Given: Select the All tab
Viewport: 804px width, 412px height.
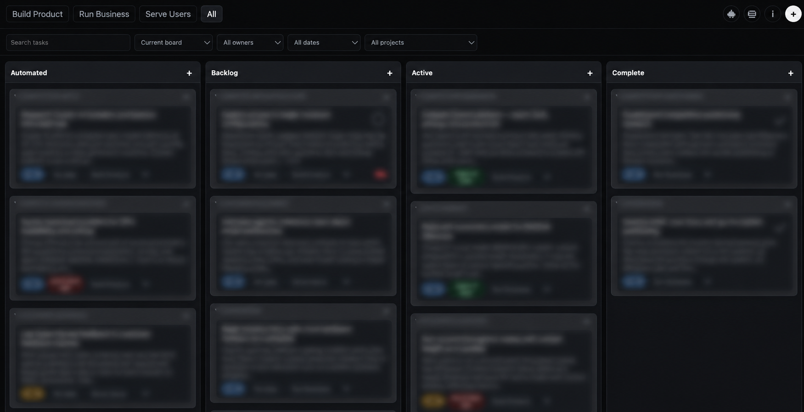Looking at the screenshot, I should (212, 14).
